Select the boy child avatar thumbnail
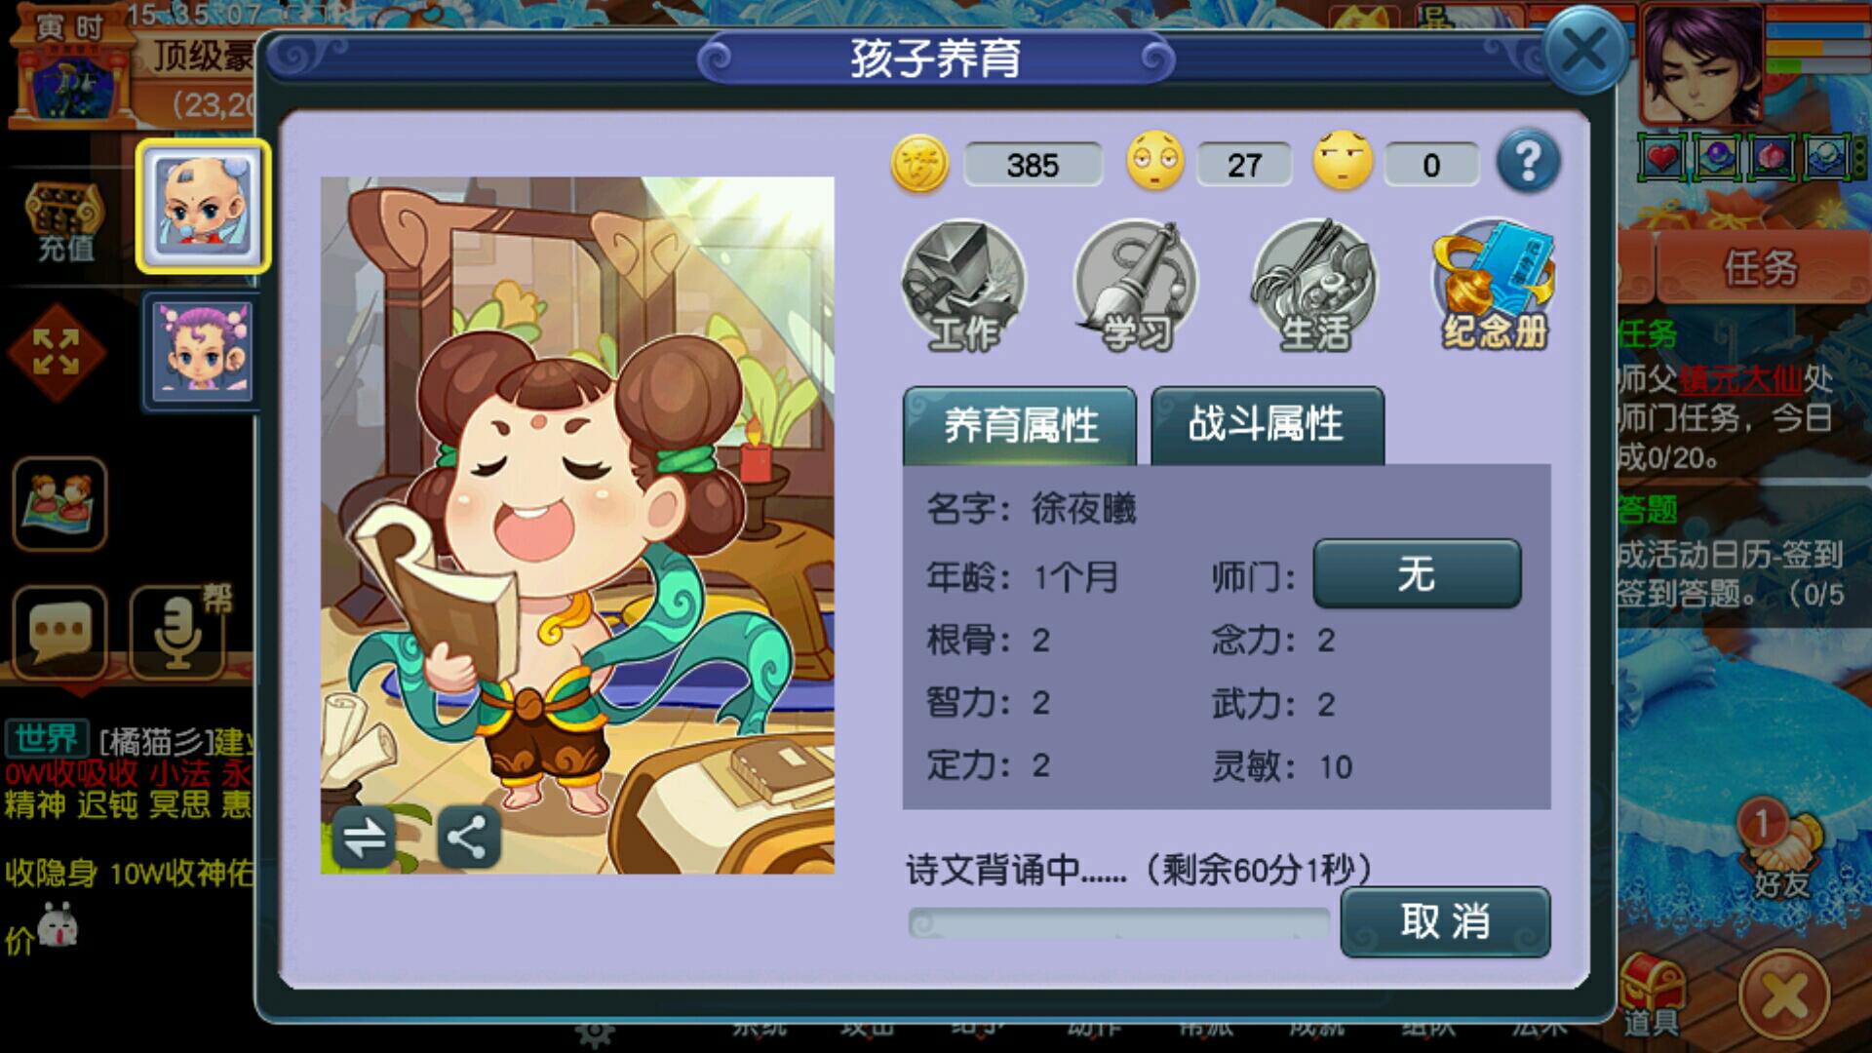 click(203, 207)
